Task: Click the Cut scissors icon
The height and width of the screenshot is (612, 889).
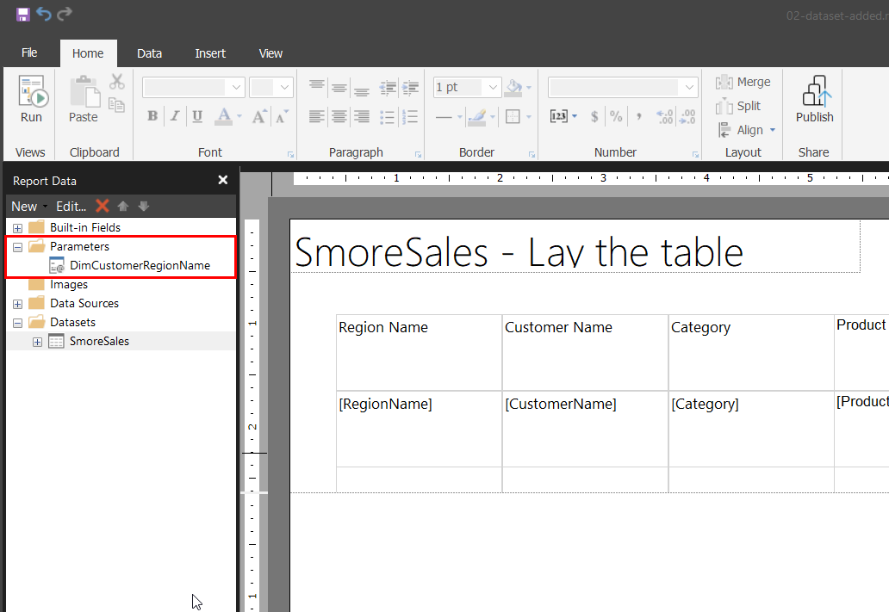Action: (x=117, y=82)
